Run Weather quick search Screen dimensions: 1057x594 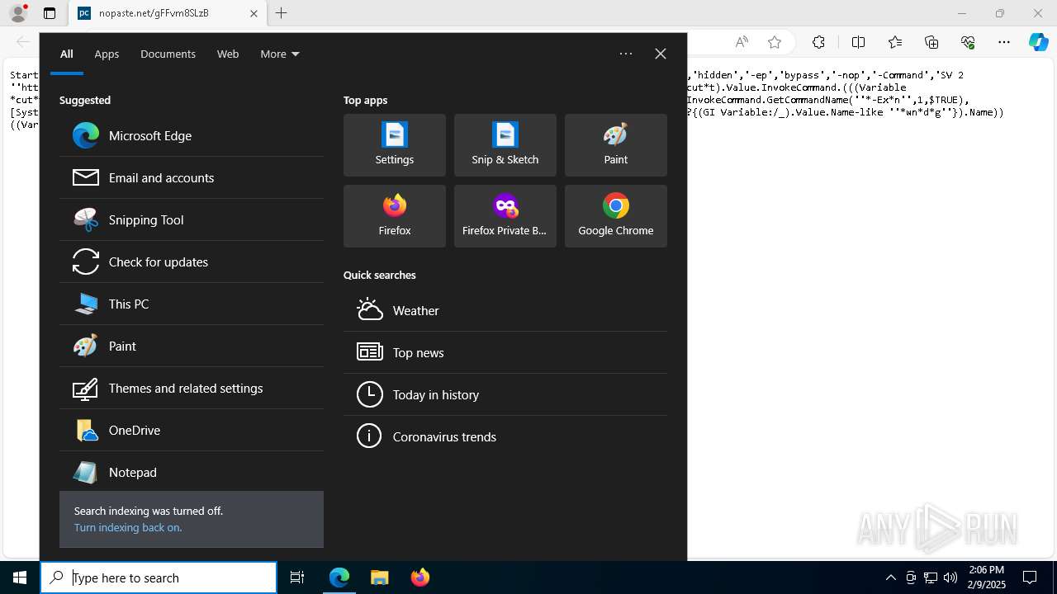pyautogui.click(x=505, y=310)
